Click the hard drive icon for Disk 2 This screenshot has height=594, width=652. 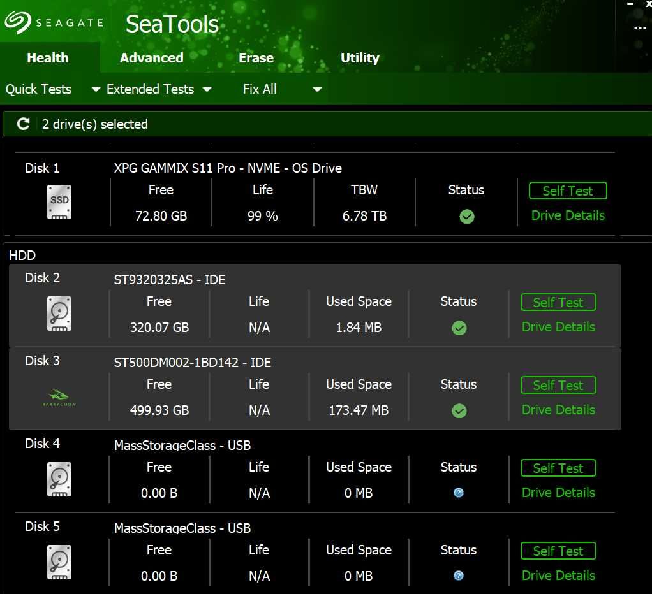click(x=59, y=314)
